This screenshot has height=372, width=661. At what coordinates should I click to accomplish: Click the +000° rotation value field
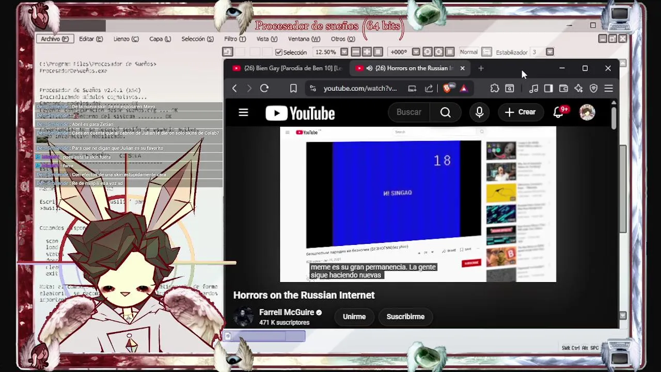pos(399,52)
